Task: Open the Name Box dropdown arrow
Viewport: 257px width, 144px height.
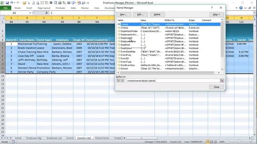Action: point(30,13)
